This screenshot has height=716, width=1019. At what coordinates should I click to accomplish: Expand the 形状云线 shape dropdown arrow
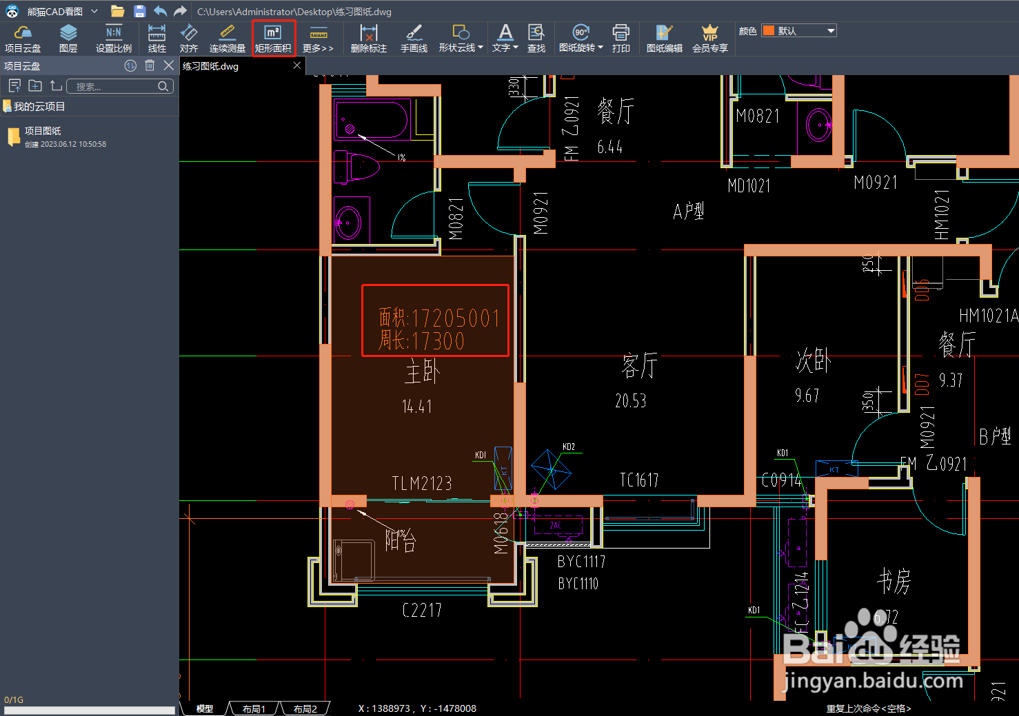point(481,48)
